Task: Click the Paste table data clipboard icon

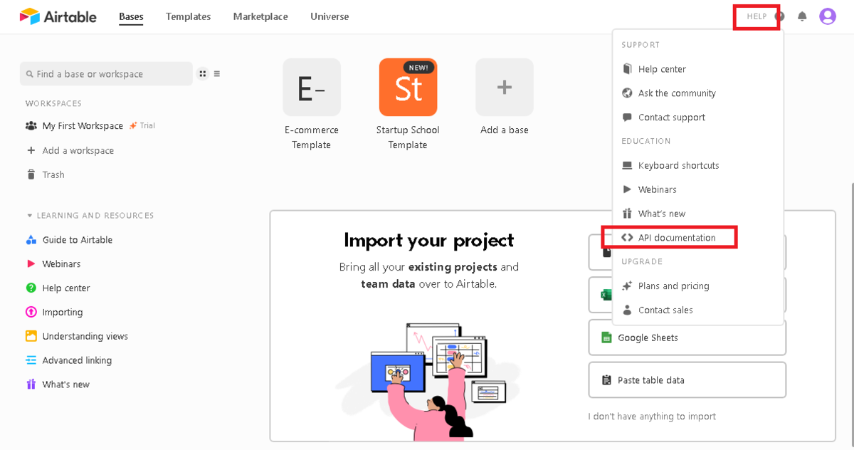Action: (x=606, y=380)
